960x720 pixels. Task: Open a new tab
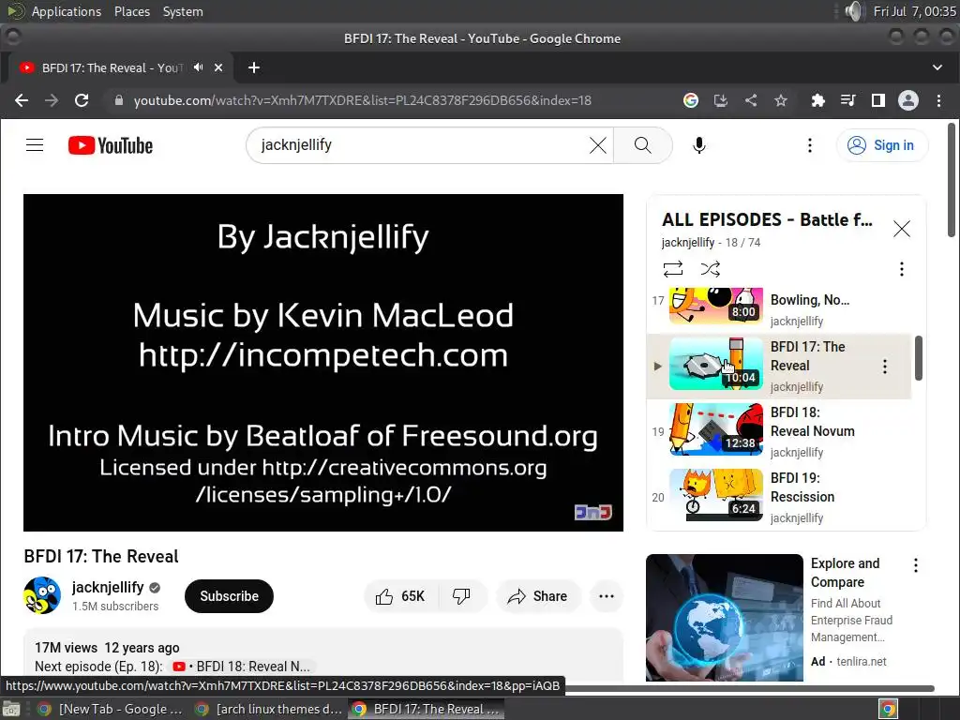point(254,67)
